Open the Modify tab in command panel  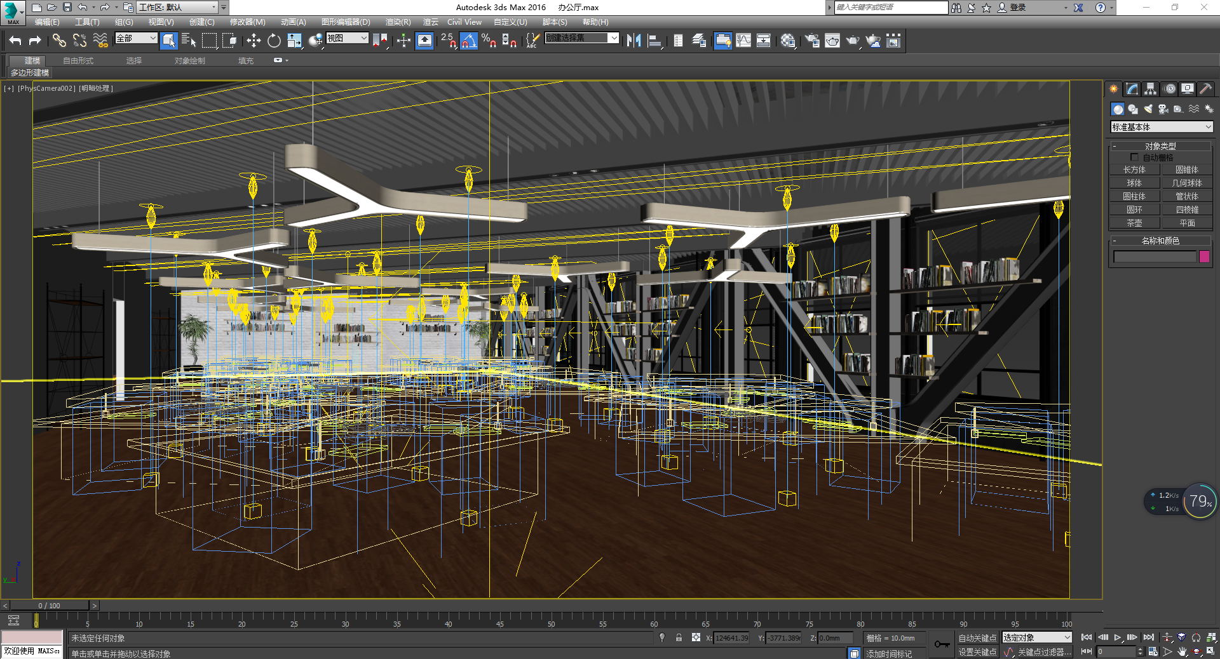pyautogui.click(x=1132, y=89)
